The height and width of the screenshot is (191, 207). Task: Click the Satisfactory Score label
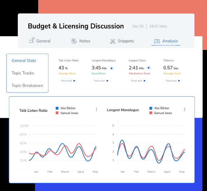point(140,73)
